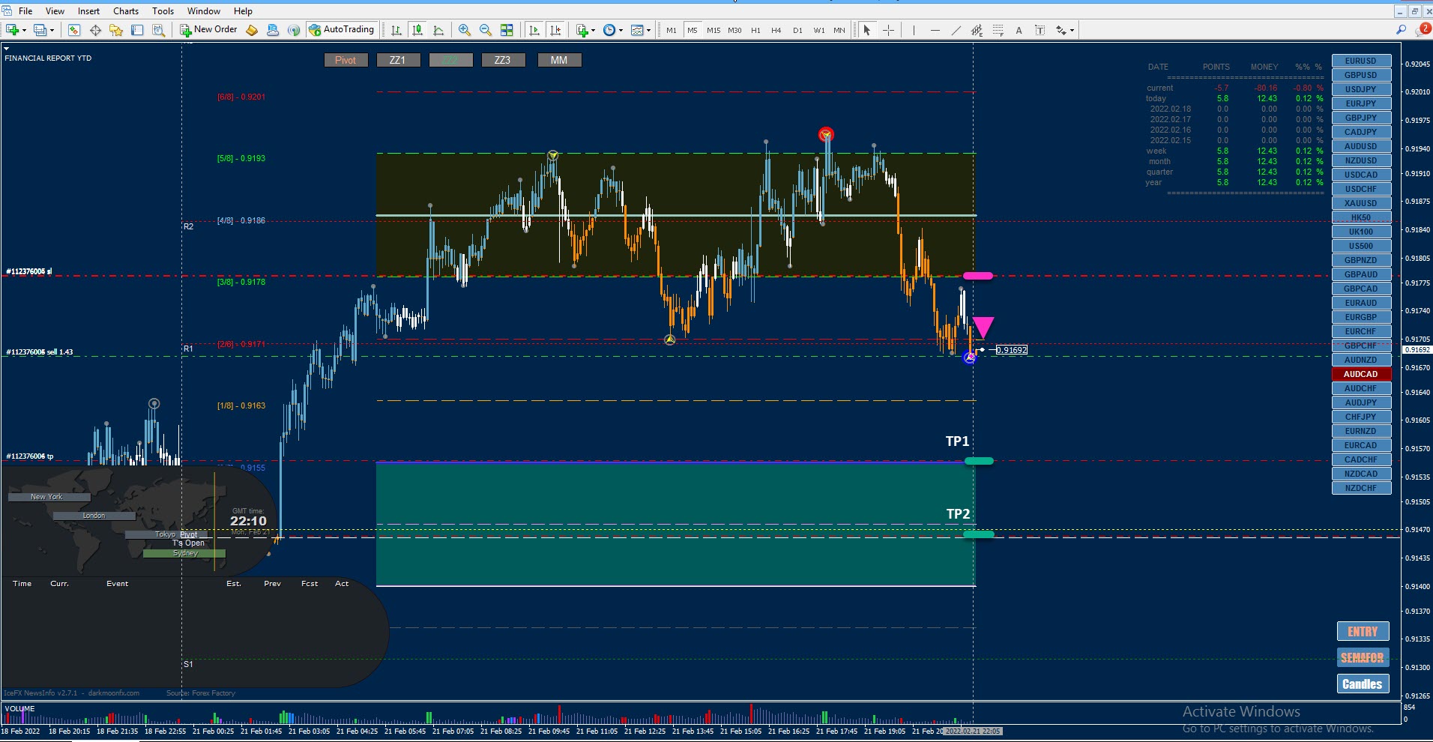Screen dimensions: 1433x742
Task: Open the Terminal panel icon
Action: 137,30
